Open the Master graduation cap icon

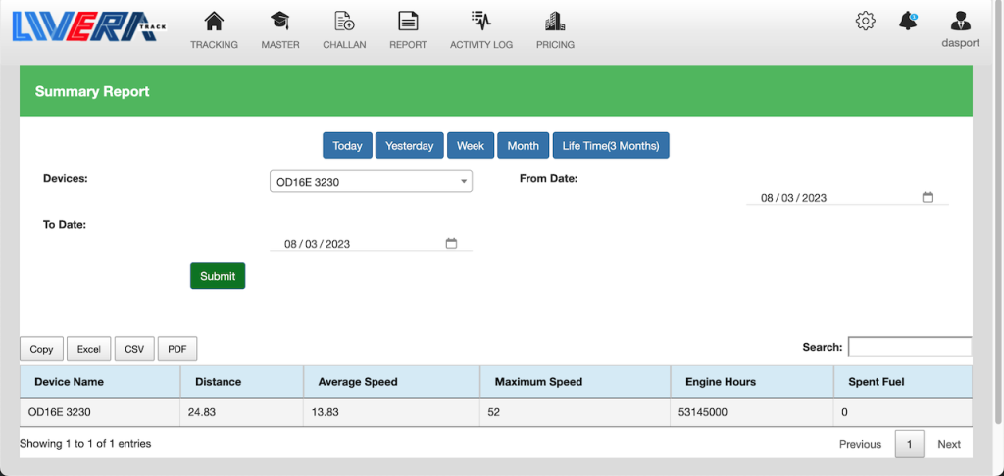tap(280, 22)
